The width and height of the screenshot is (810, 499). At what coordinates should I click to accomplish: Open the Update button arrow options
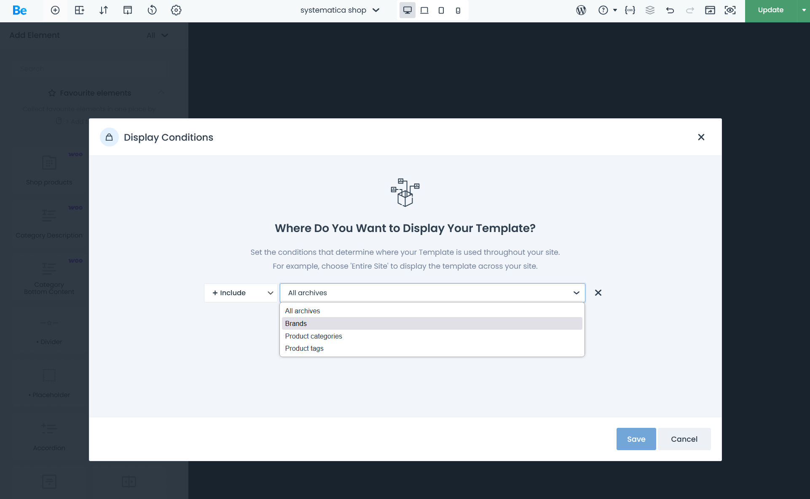tap(804, 10)
